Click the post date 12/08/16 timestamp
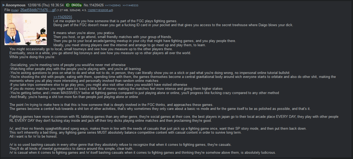Viewport: 353px width, 159px height. [45, 5]
